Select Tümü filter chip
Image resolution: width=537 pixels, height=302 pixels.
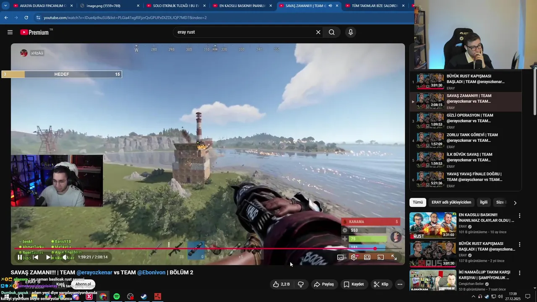tap(418, 202)
